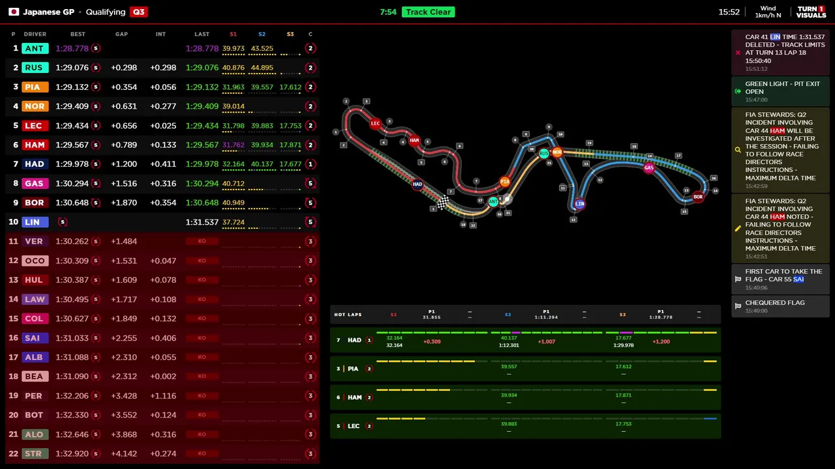The image size is (835, 469).
Task: Click tyre age circle in the HAD row
Action: tap(311, 164)
